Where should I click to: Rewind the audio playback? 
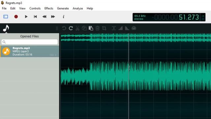coord(44,17)
